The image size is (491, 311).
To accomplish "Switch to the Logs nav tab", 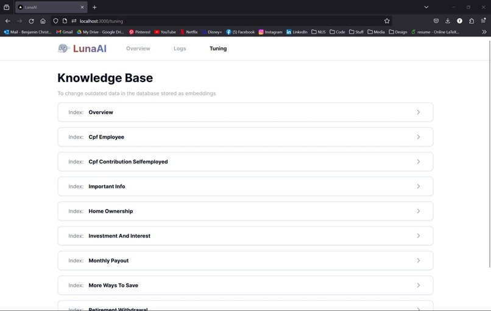I will pos(180,49).
